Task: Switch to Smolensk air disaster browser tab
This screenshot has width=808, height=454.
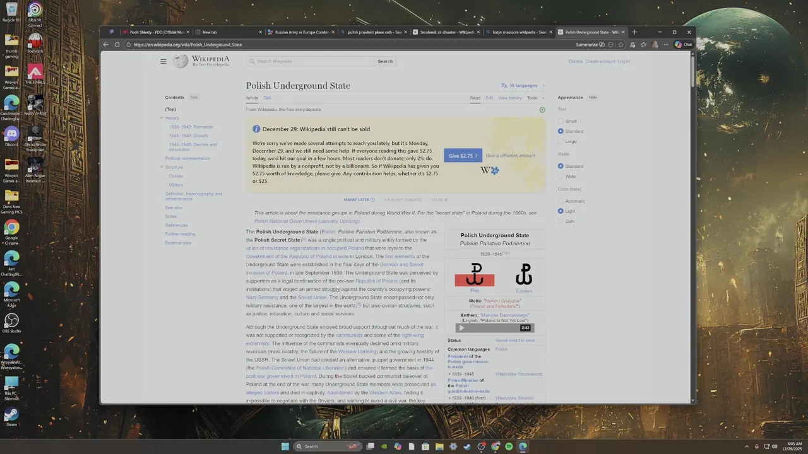Action: 448,32
